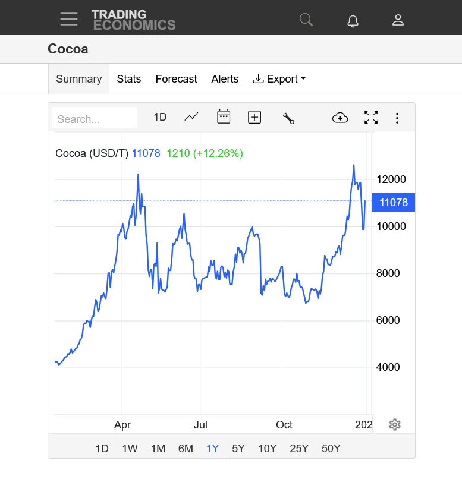
Task: Expand the chart to fullscreen
Action: click(x=371, y=117)
